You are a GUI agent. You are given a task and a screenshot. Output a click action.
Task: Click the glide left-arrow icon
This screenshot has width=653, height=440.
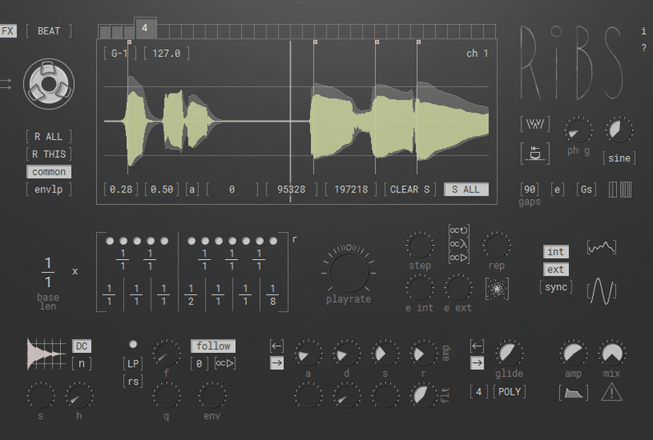click(477, 345)
